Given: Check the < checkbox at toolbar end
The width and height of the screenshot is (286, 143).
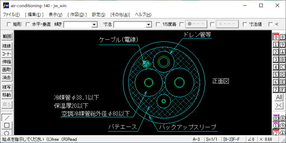Looking at the screenshot, I should pyautogui.click(x=271, y=24).
